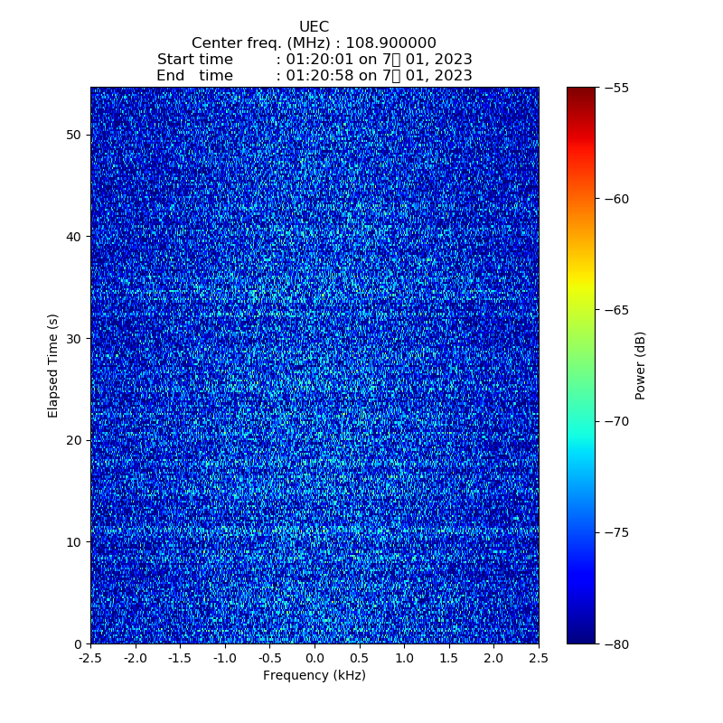Image resolution: width=723 pixels, height=723 pixels.
Task: Click the Elapsed Time (s) axis label
Action: pos(53,365)
